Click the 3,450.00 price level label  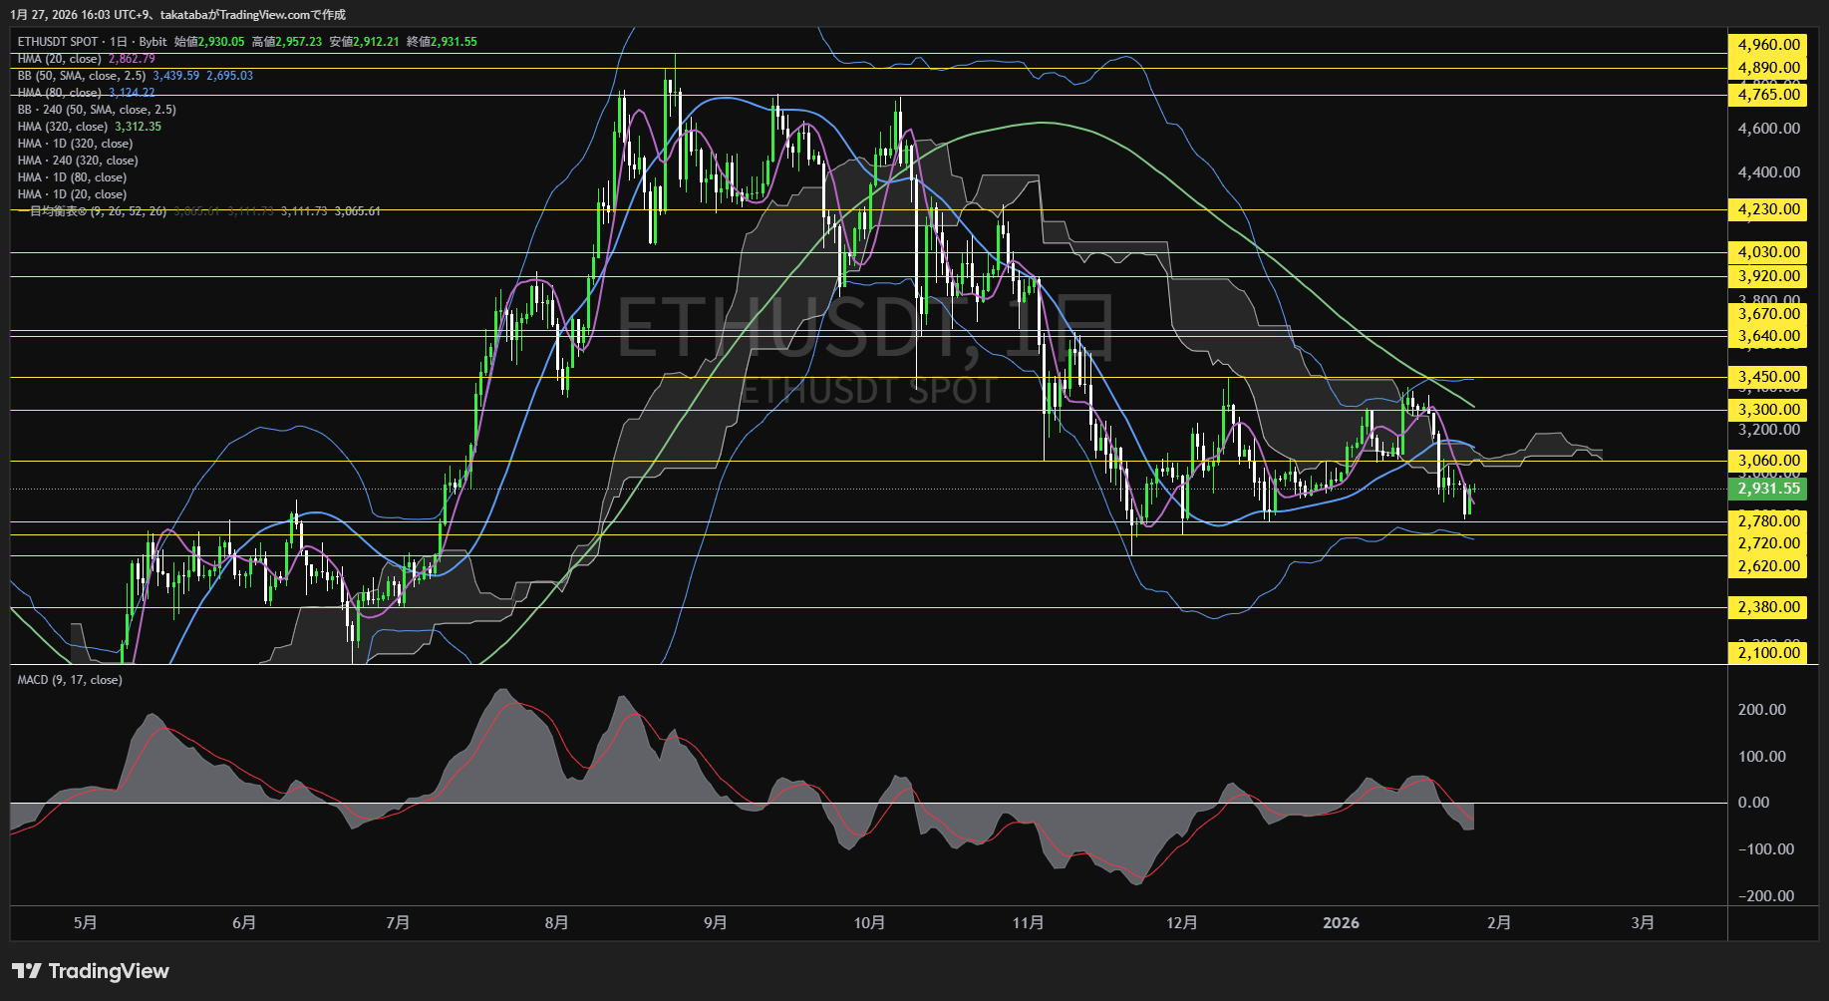tap(1768, 377)
